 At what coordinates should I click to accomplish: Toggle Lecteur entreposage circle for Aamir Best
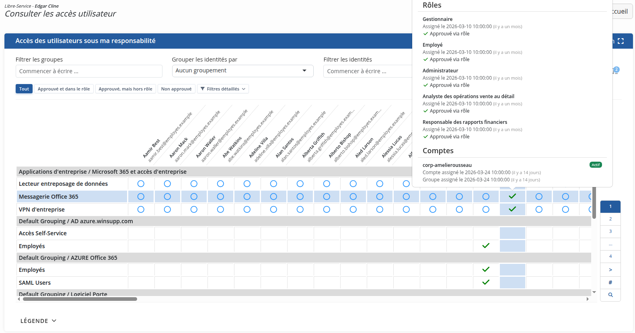click(141, 184)
